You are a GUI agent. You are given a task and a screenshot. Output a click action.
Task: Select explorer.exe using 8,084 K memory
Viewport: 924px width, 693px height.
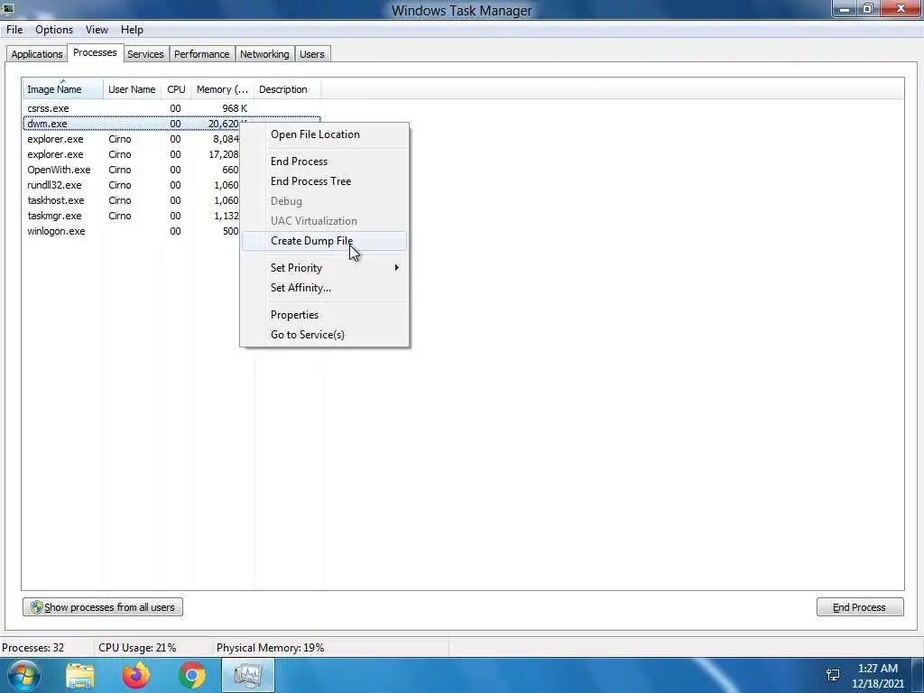(x=132, y=139)
